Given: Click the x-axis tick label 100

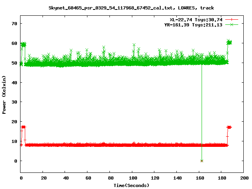Looking at the screenshot, I should click(133, 178).
